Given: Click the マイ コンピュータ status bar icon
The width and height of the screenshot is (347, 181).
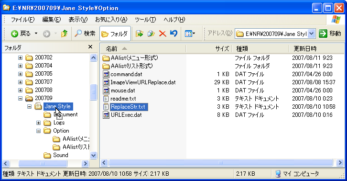Looking at the screenshot, I should 278,174.
